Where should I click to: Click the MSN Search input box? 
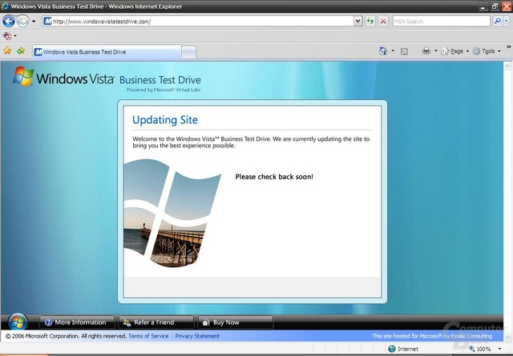click(442, 22)
